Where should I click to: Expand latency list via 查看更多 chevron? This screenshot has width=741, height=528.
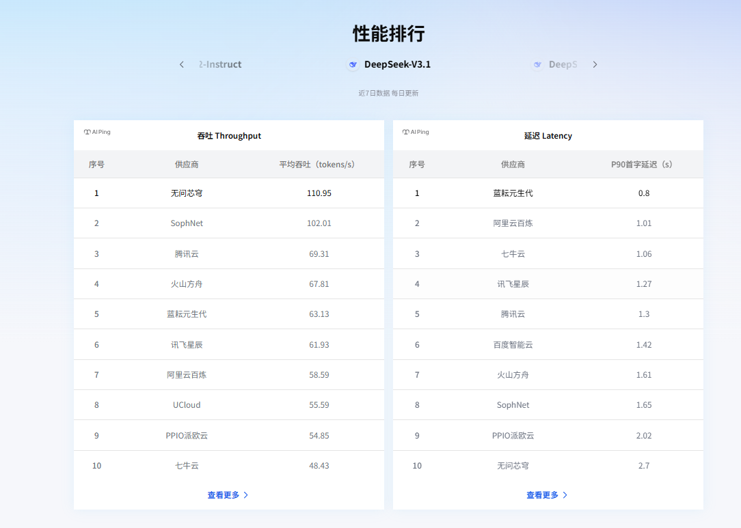pos(565,495)
